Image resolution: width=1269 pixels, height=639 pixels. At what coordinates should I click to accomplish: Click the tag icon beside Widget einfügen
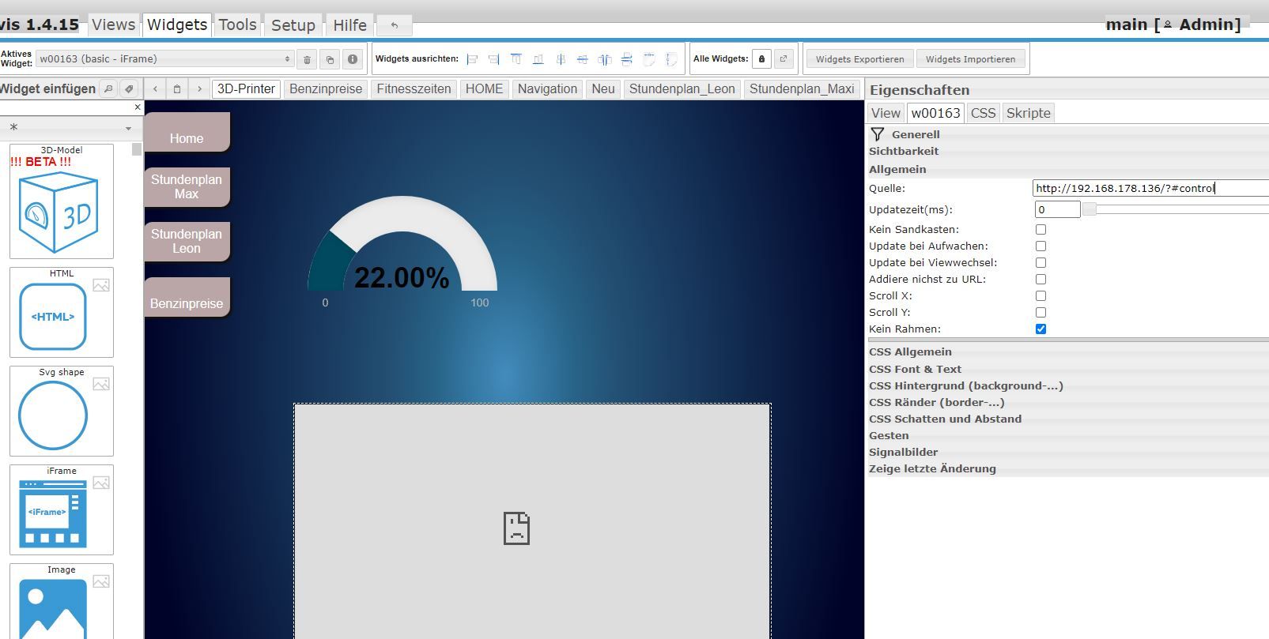(x=130, y=89)
